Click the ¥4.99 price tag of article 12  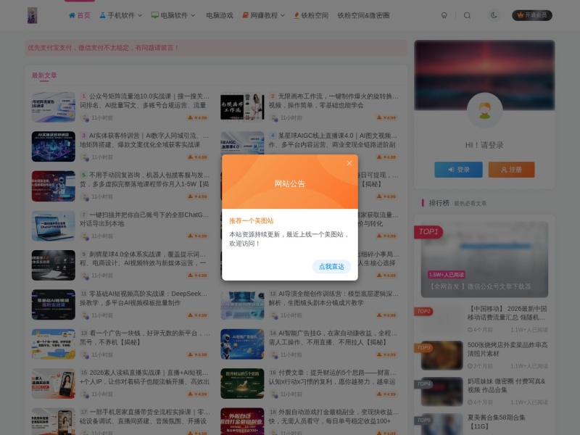coord(386,315)
